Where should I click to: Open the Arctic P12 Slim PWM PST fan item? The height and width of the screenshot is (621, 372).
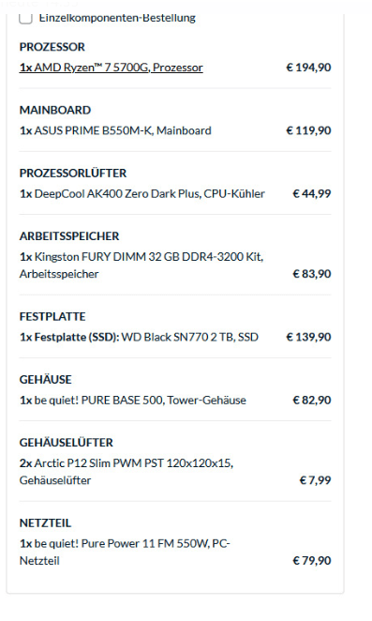tap(126, 472)
